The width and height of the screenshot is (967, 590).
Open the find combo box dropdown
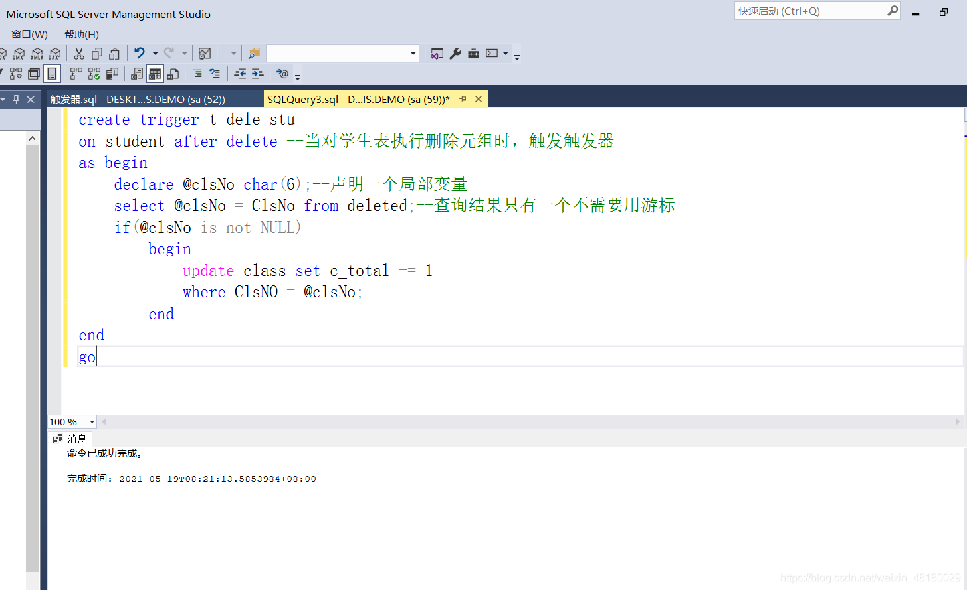coord(413,54)
